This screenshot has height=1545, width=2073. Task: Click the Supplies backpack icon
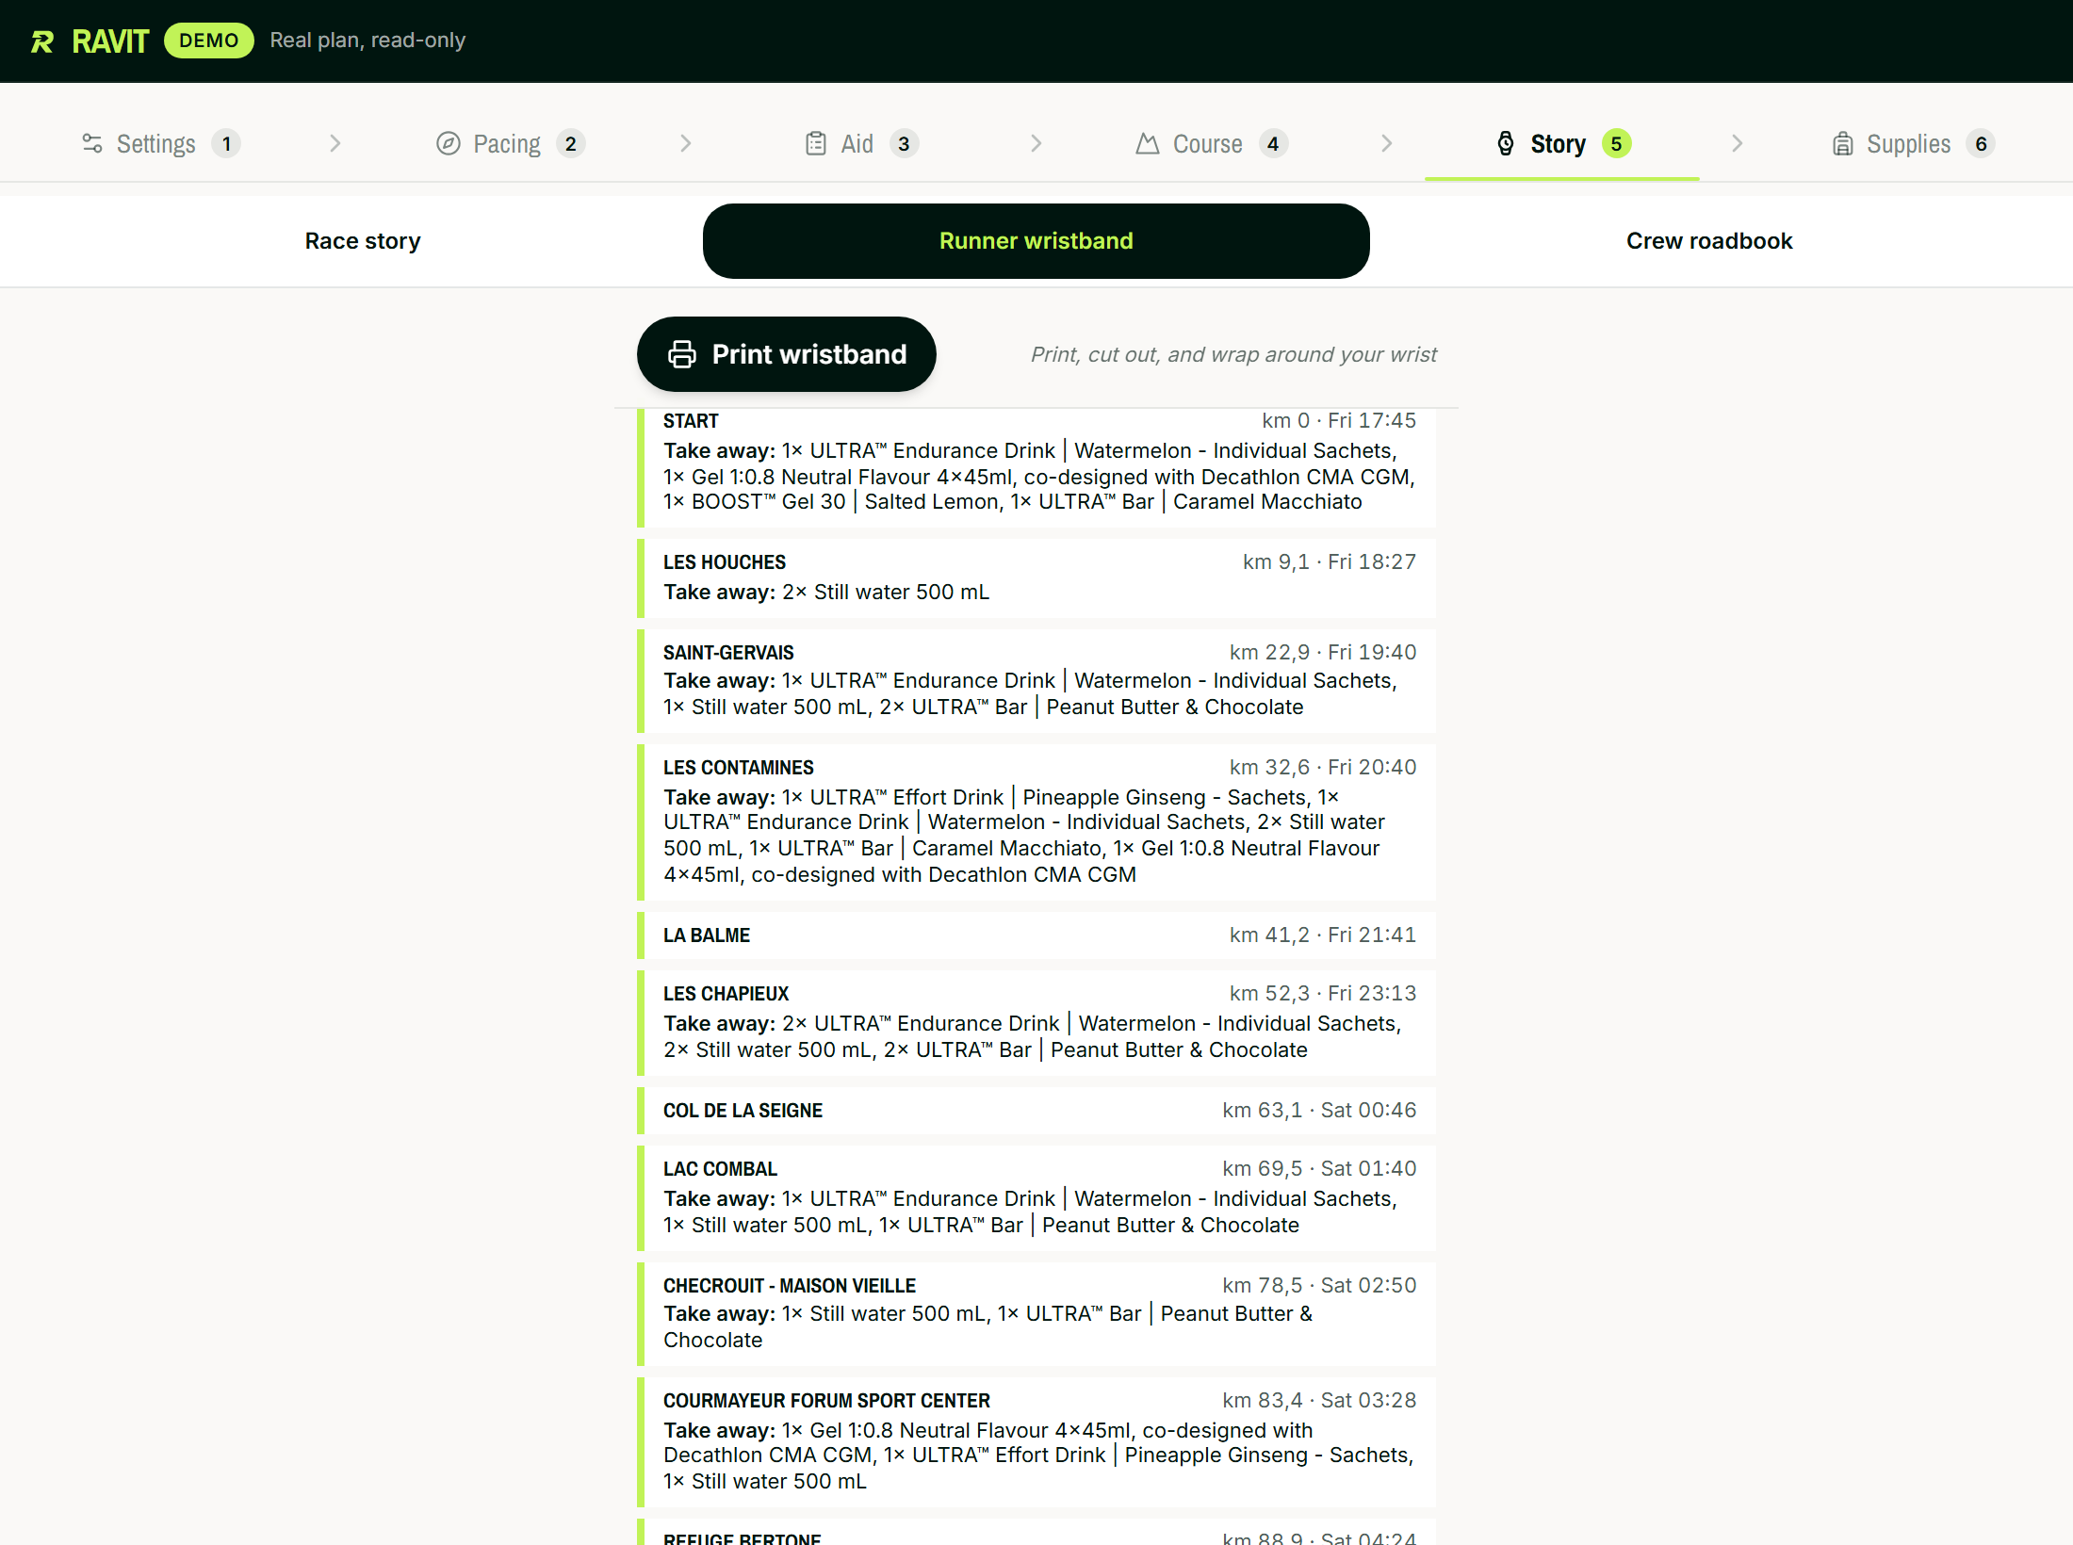click(x=1842, y=143)
